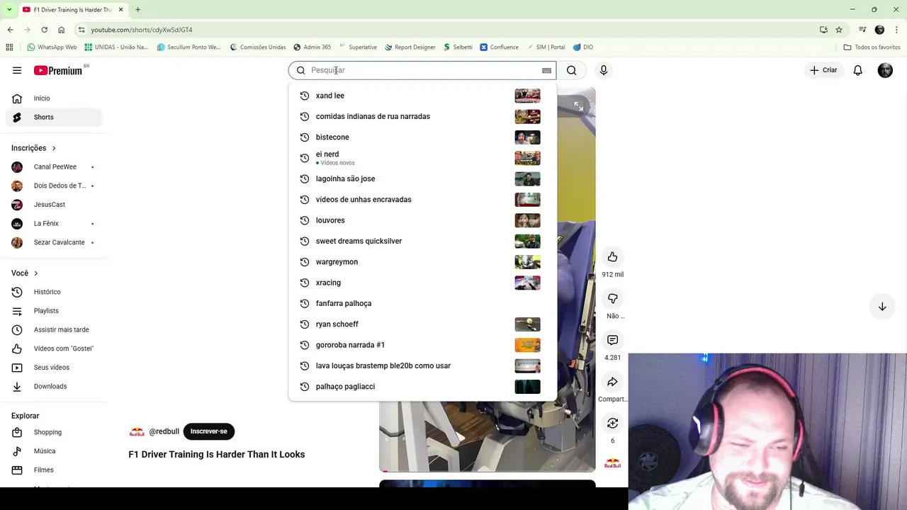Open WhatsApp Web bookmark

[52, 47]
